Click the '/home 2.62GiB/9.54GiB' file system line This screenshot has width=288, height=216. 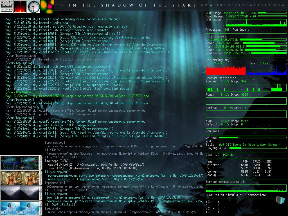pyautogui.click(x=223, y=43)
